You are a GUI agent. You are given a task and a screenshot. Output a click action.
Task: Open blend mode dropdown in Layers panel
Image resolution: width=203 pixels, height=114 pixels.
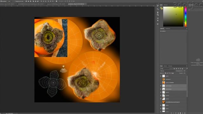pyautogui.click(x=167, y=71)
